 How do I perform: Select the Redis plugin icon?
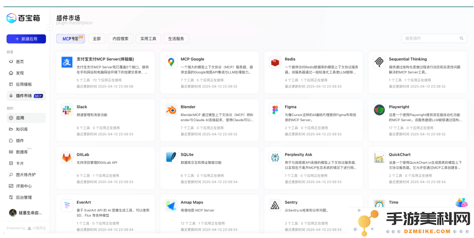(275, 62)
